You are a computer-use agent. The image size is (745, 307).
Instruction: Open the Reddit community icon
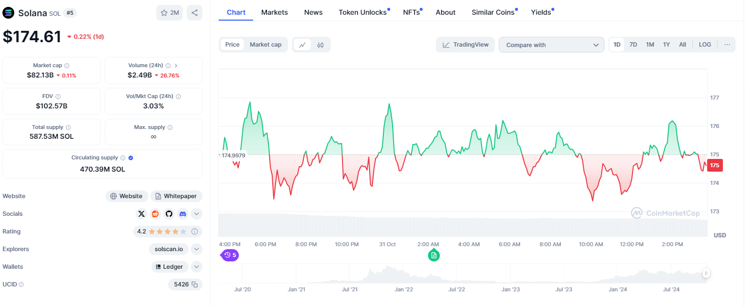[155, 213]
